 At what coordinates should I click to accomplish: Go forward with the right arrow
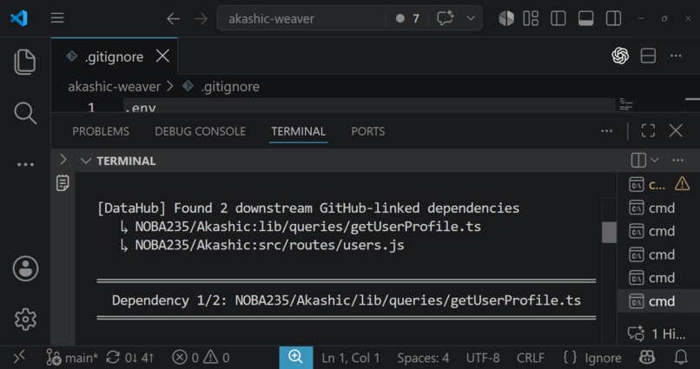(201, 19)
